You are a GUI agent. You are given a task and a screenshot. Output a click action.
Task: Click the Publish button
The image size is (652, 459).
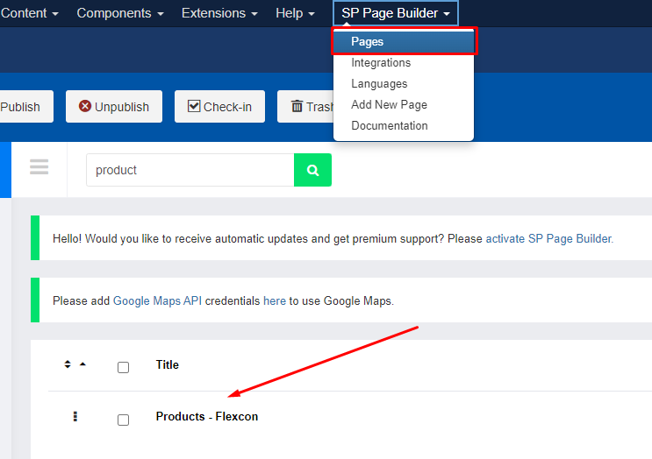tap(26, 107)
